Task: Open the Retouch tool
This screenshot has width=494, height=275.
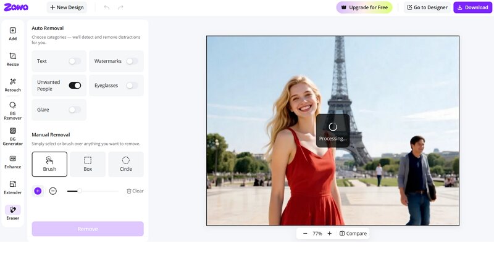Action: coord(12,85)
